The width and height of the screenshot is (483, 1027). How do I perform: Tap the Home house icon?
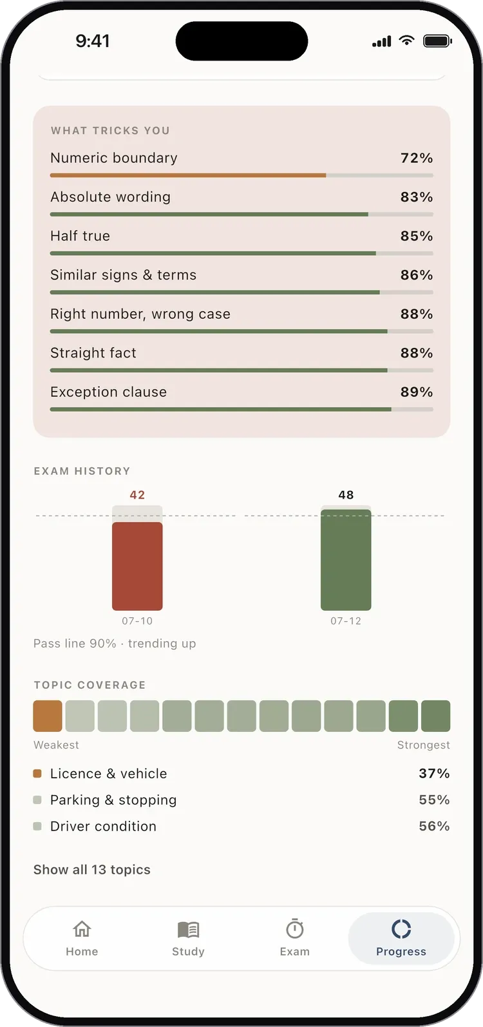pos(82,928)
